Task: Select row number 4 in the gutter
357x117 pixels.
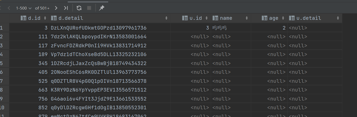Action: pos(4,55)
